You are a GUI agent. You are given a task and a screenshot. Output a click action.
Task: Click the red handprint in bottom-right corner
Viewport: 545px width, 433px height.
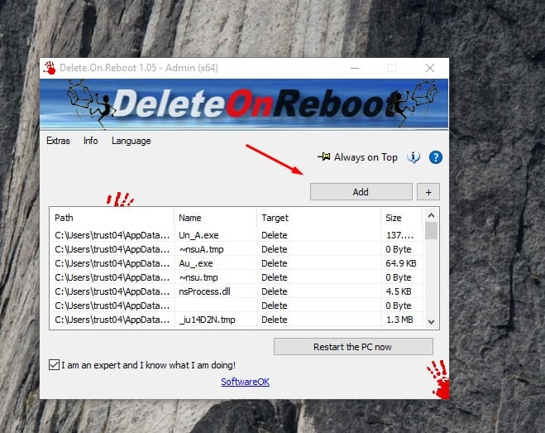pos(438,379)
